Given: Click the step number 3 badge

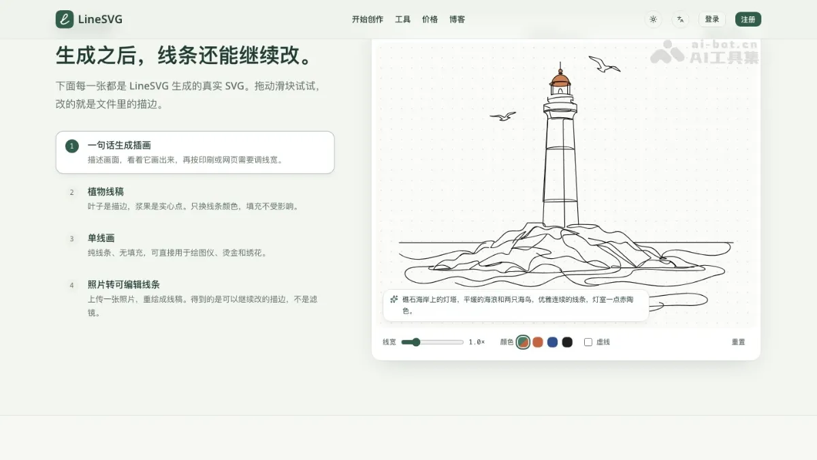Looking at the screenshot, I should pyautogui.click(x=71, y=239).
